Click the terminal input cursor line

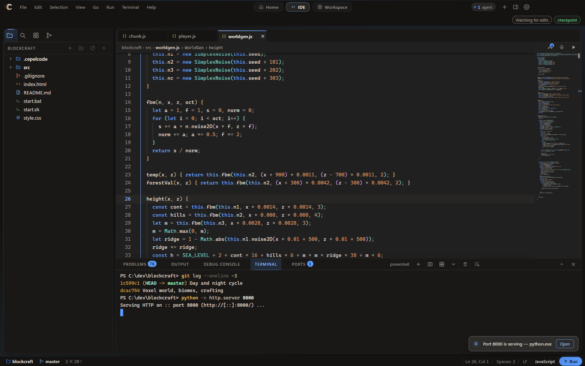click(122, 313)
